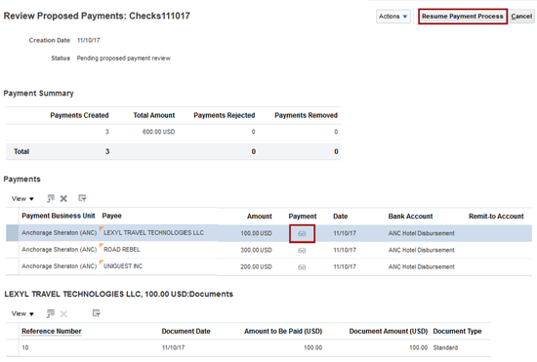Click Amount to Be Paid (USD) header
Viewport: 537px width, 362px height.
click(x=283, y=331)
